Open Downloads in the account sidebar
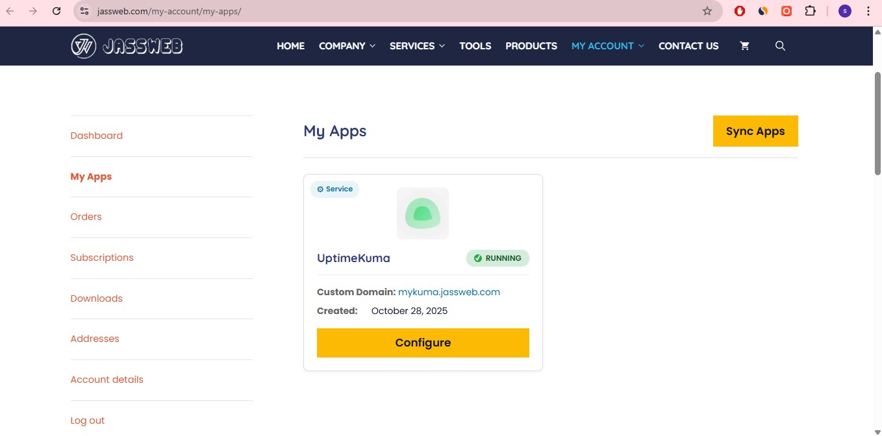882x436 pixels. (x=97, y=298)
